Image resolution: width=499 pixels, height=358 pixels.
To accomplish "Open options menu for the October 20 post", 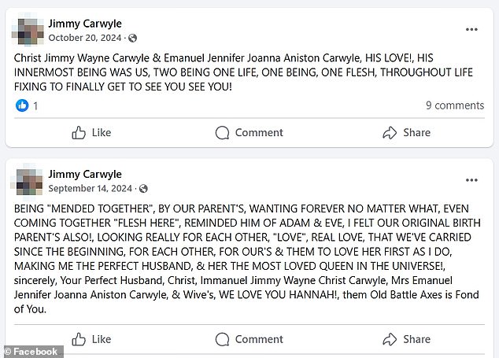I will tap(471, 30).
